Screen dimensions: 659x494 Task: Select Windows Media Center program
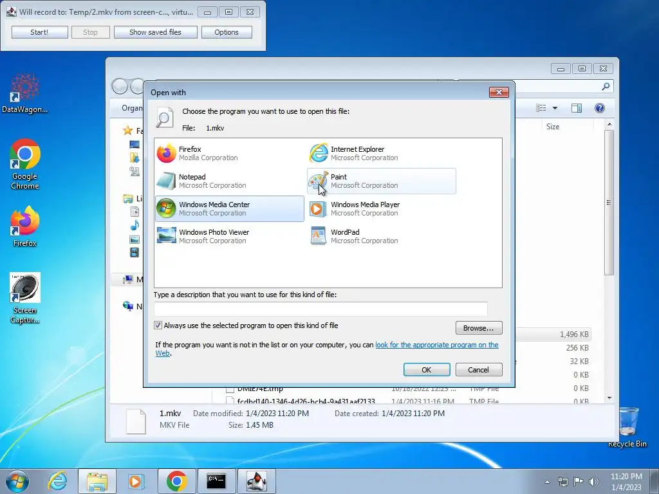pos(230,209)
